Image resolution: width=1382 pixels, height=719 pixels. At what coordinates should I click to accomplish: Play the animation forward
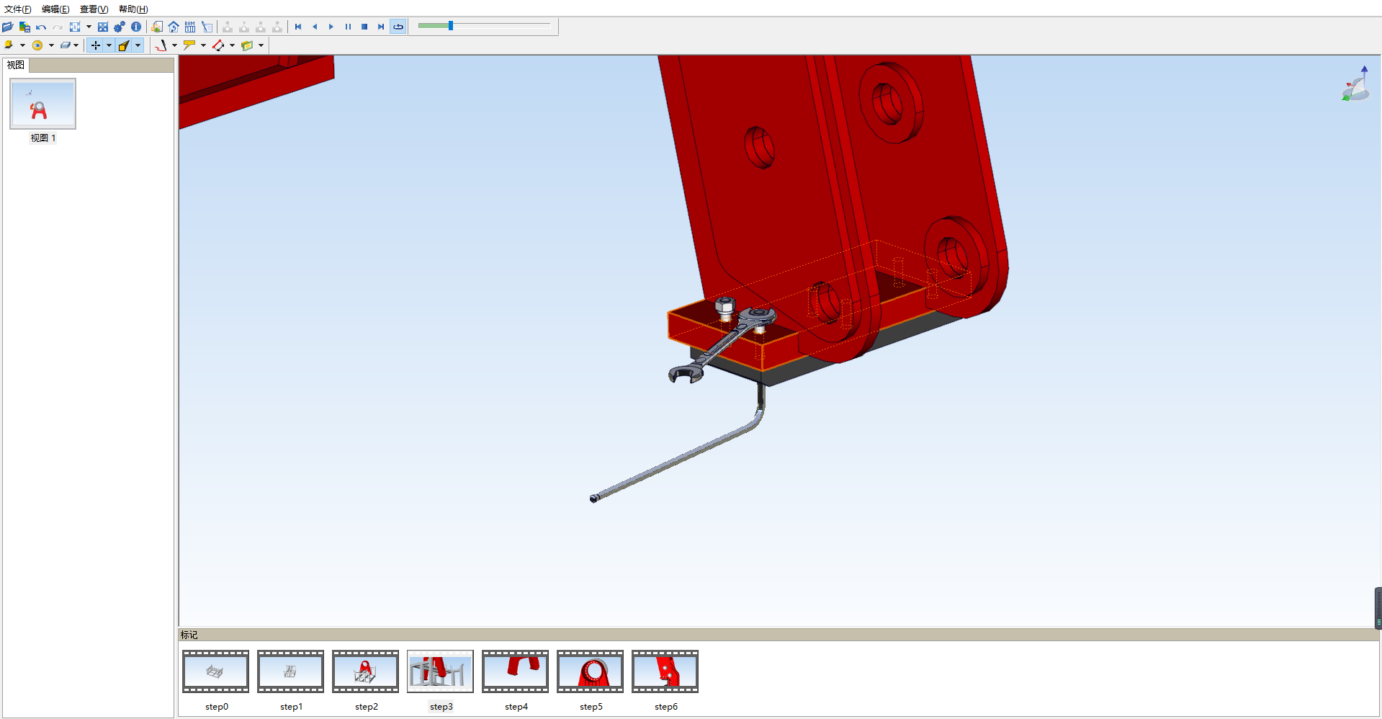[331, 27]
